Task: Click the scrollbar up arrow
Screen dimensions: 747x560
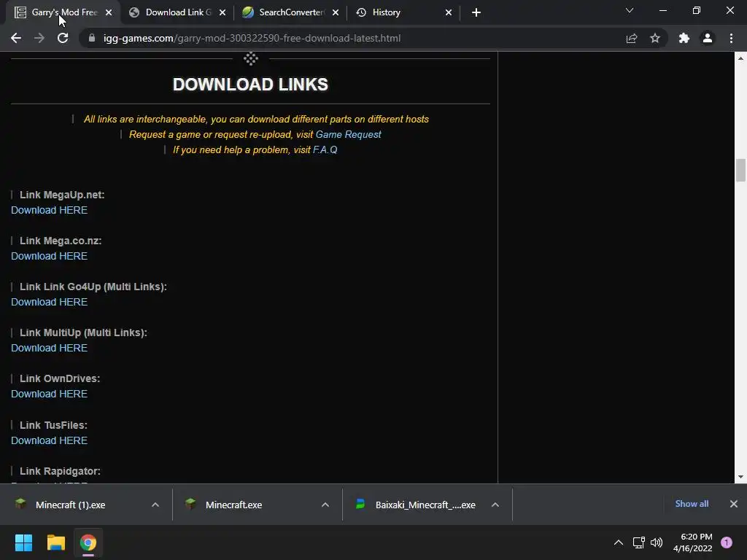Action: [x=740, y=58]
